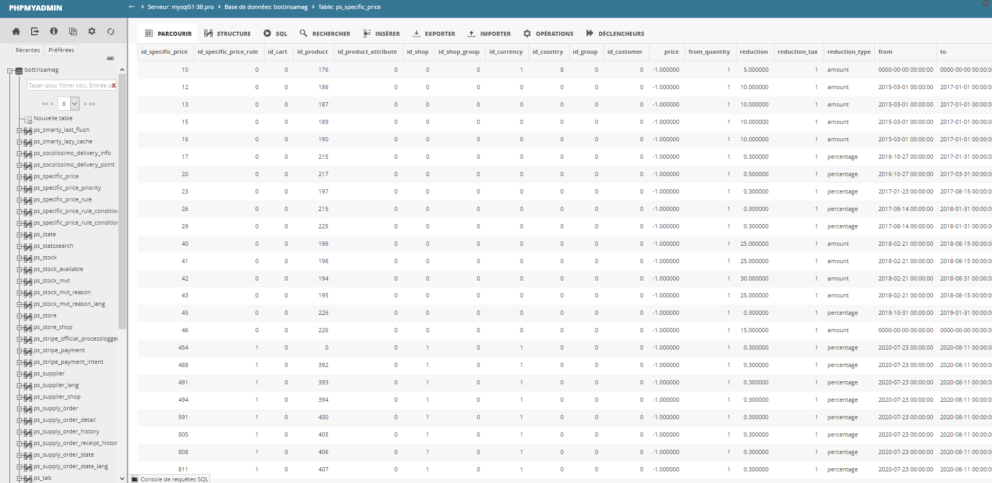
Task: Clear the table filter red X
Action: [114, 85]
